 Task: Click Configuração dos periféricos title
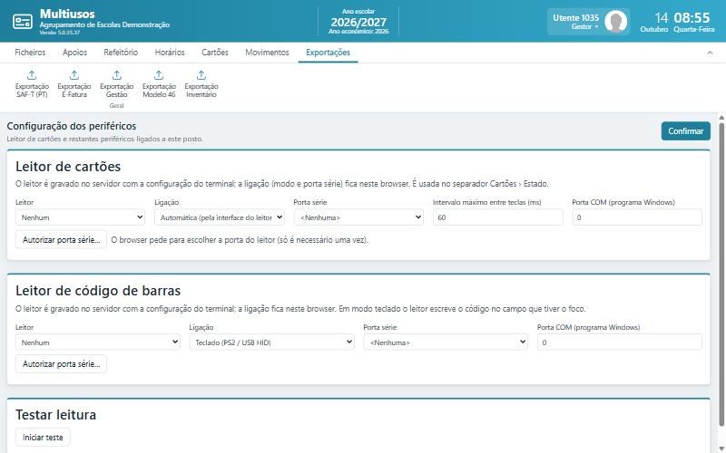(x=72, y=126)
